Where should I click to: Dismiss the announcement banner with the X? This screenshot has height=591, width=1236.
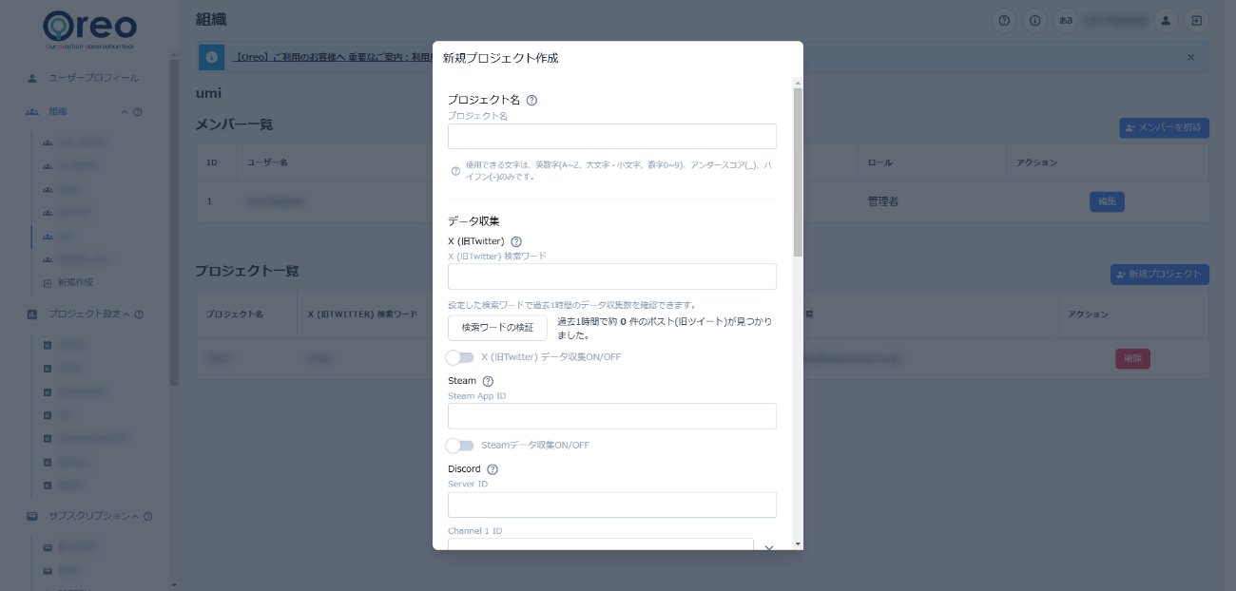tap(1190, 57)
